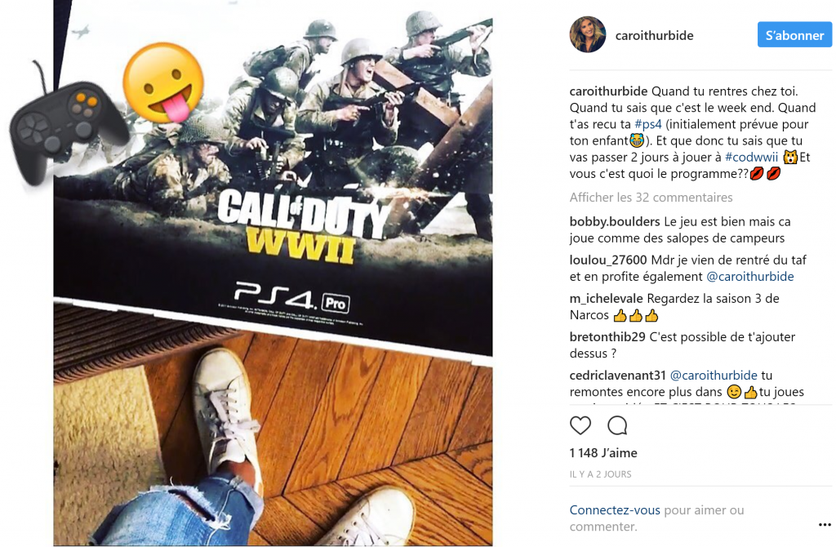The height and width of the screenshot is (547, 836).
Task: Open the bretonthib29 commenter profile
Action: click(x=607, y=337)
